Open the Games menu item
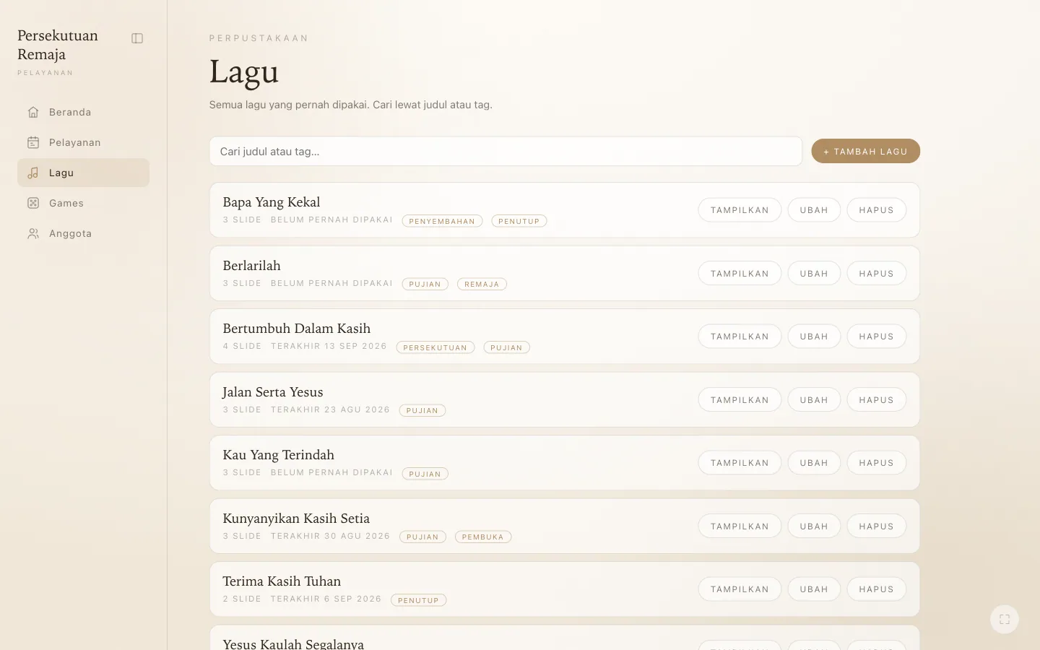Screen dimensions: 1040x650 pos(83,203)
